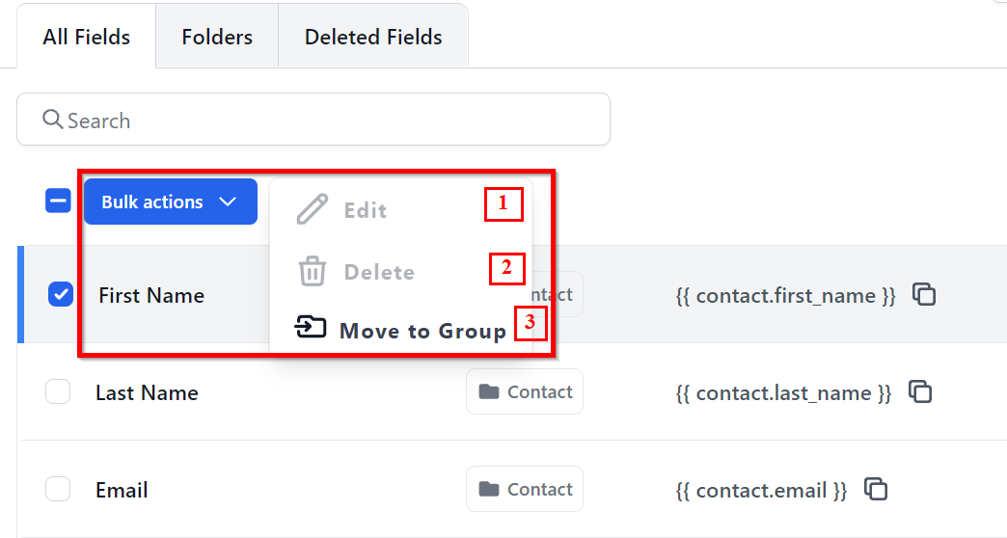Click the Bulk actions chevron arrow

(x=228, y=202)
